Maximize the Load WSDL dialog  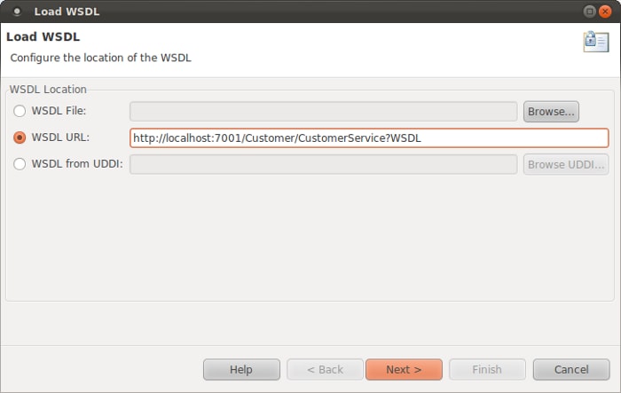click(590, 12)
